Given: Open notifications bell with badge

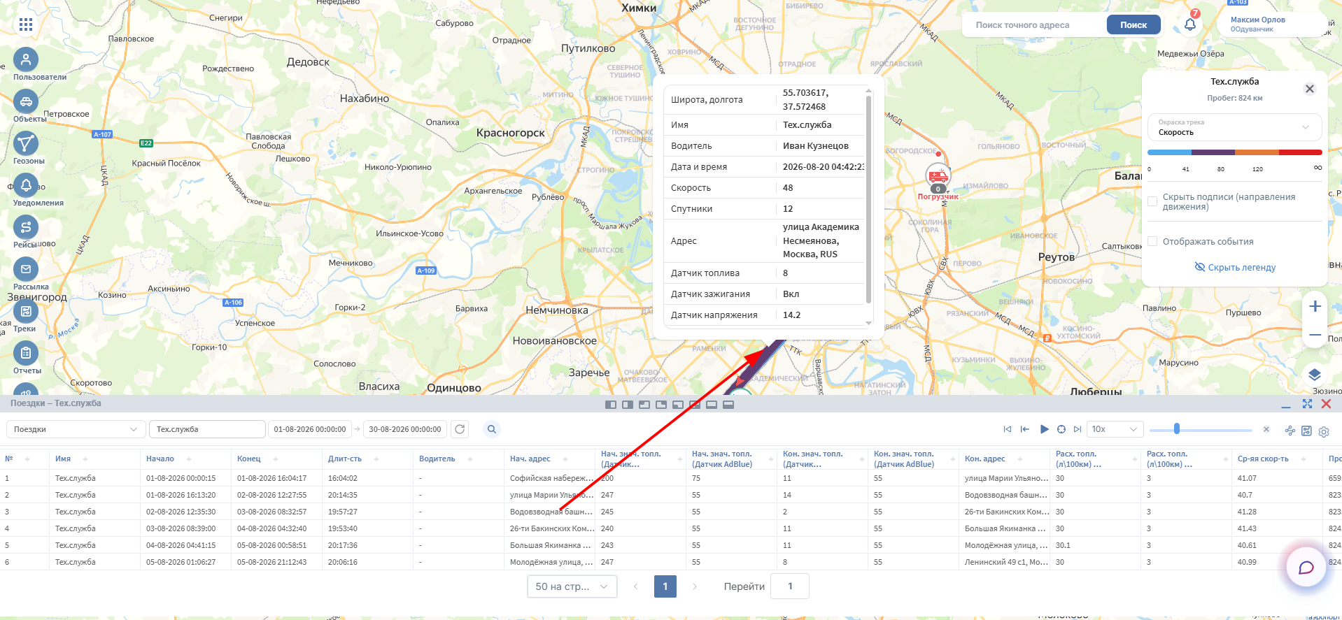Looking at the screenshot, I should tap(1190, 24).
